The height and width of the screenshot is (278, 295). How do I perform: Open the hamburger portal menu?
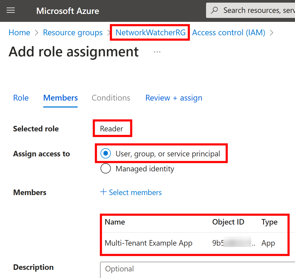pos(11,10)
